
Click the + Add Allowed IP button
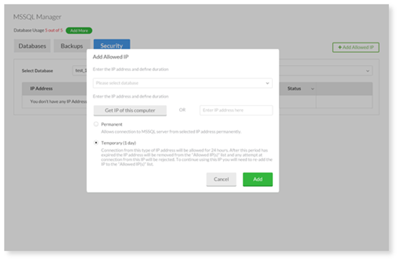356,47
